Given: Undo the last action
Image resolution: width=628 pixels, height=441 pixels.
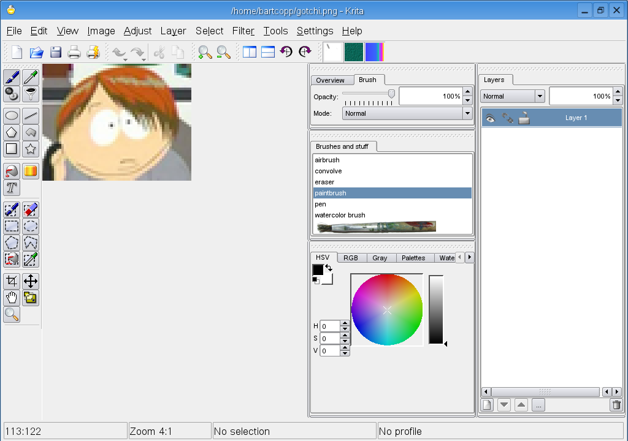Looking at the screenshot, I should (119, 53).
